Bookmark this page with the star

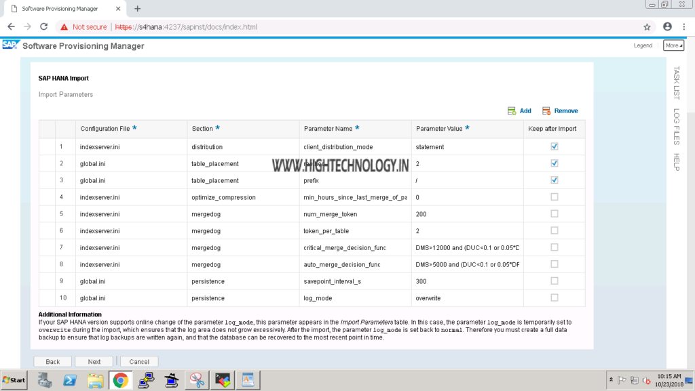pyautogui.click(x=647, y=27)
